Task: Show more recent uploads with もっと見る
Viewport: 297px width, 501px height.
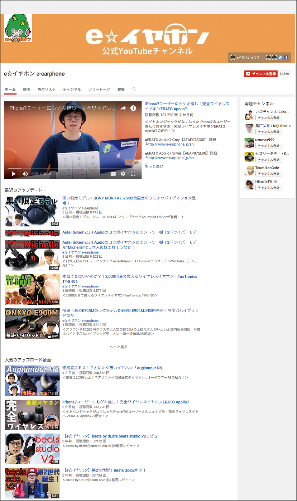Action: [x=119, y=347]
